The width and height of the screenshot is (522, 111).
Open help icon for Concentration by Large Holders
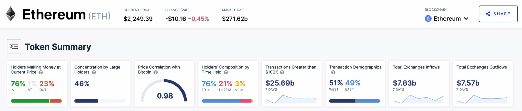click(94, 72)
